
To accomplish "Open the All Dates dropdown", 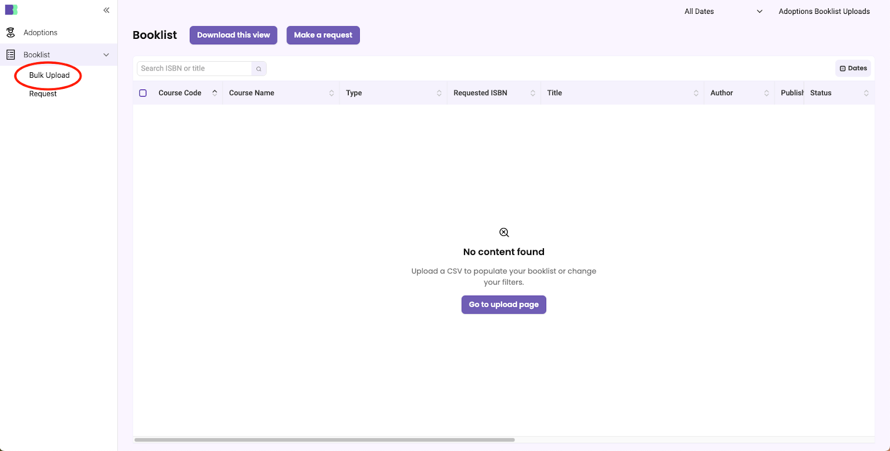I will [723, 11].
